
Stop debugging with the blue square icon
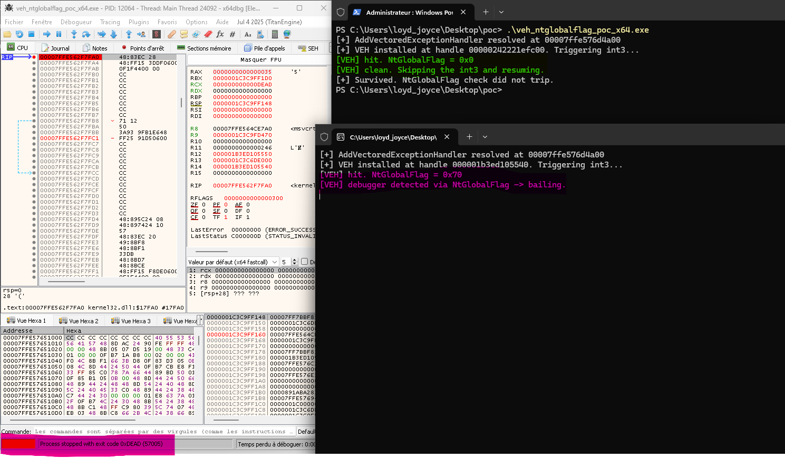(x=31, y=34)
